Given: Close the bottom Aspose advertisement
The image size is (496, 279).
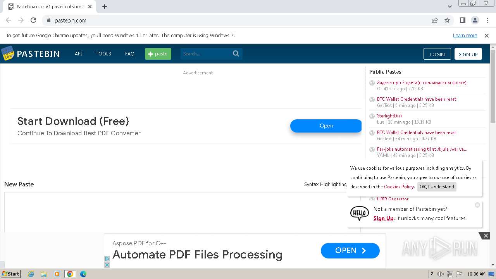Looking at the screenshot, I should (486, 236).
